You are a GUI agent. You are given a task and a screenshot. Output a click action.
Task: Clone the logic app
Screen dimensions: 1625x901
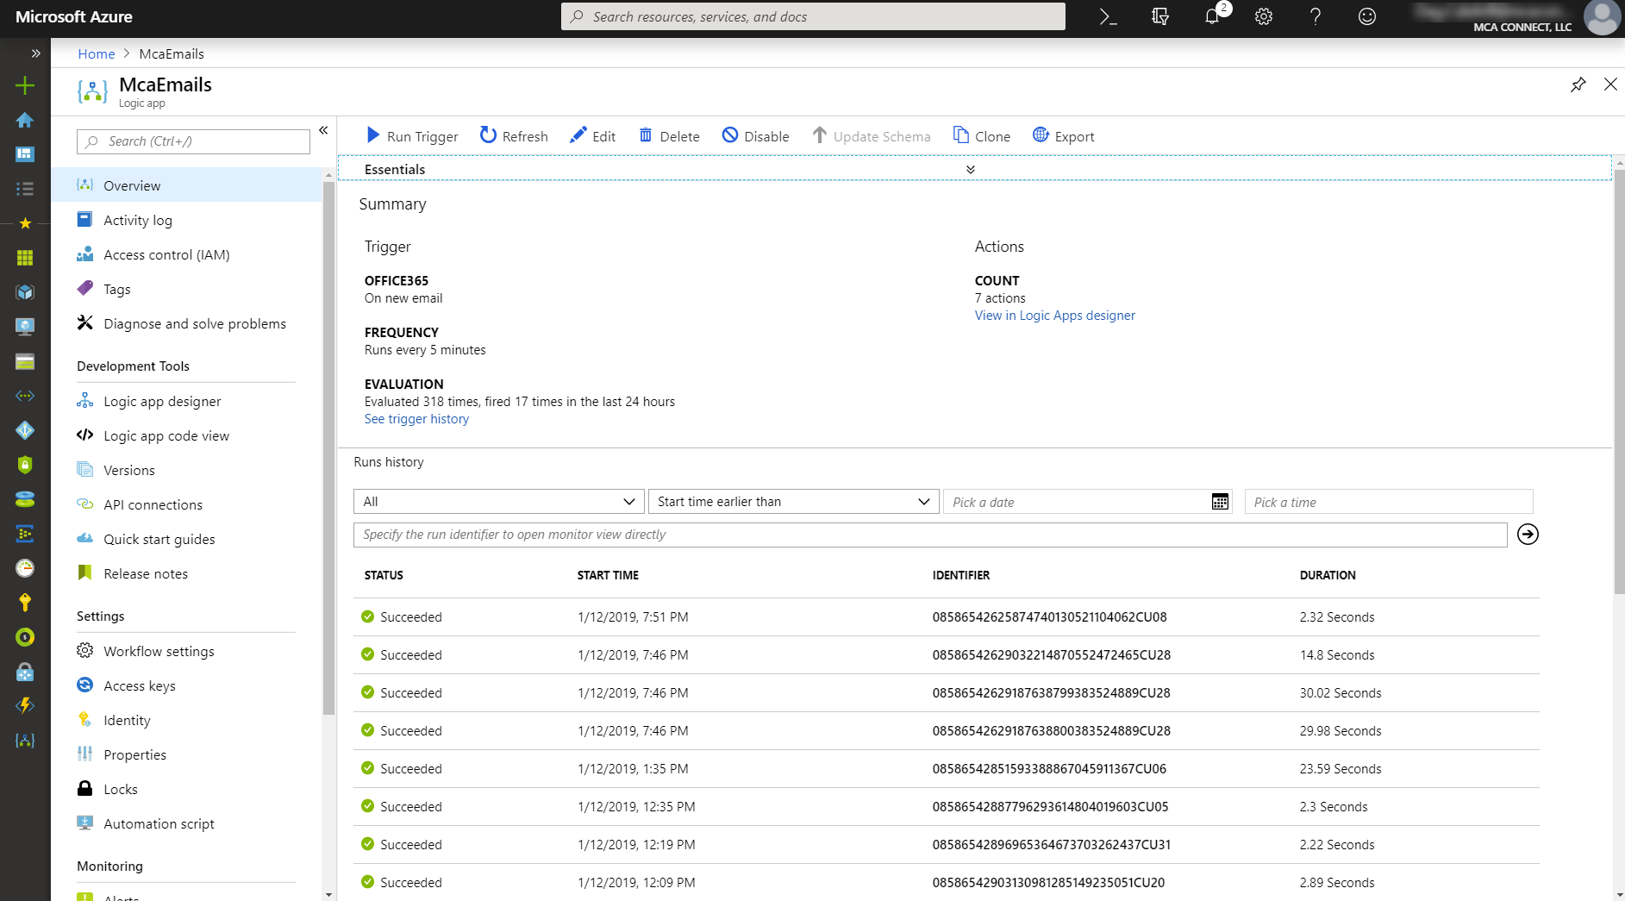(981, 135)
